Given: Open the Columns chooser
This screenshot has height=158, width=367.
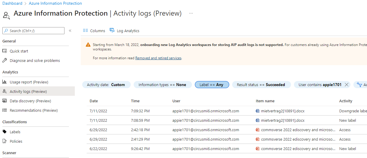Looking at the screenshot, I should (x=94, y=31).
